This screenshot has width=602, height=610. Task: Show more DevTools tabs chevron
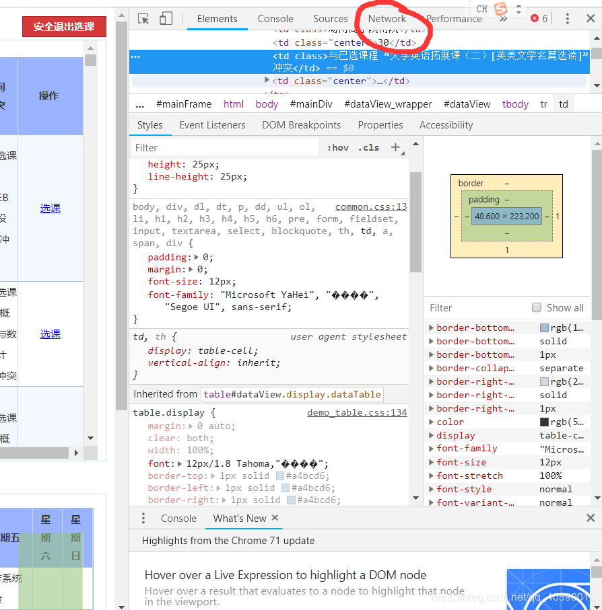point(503,19)
